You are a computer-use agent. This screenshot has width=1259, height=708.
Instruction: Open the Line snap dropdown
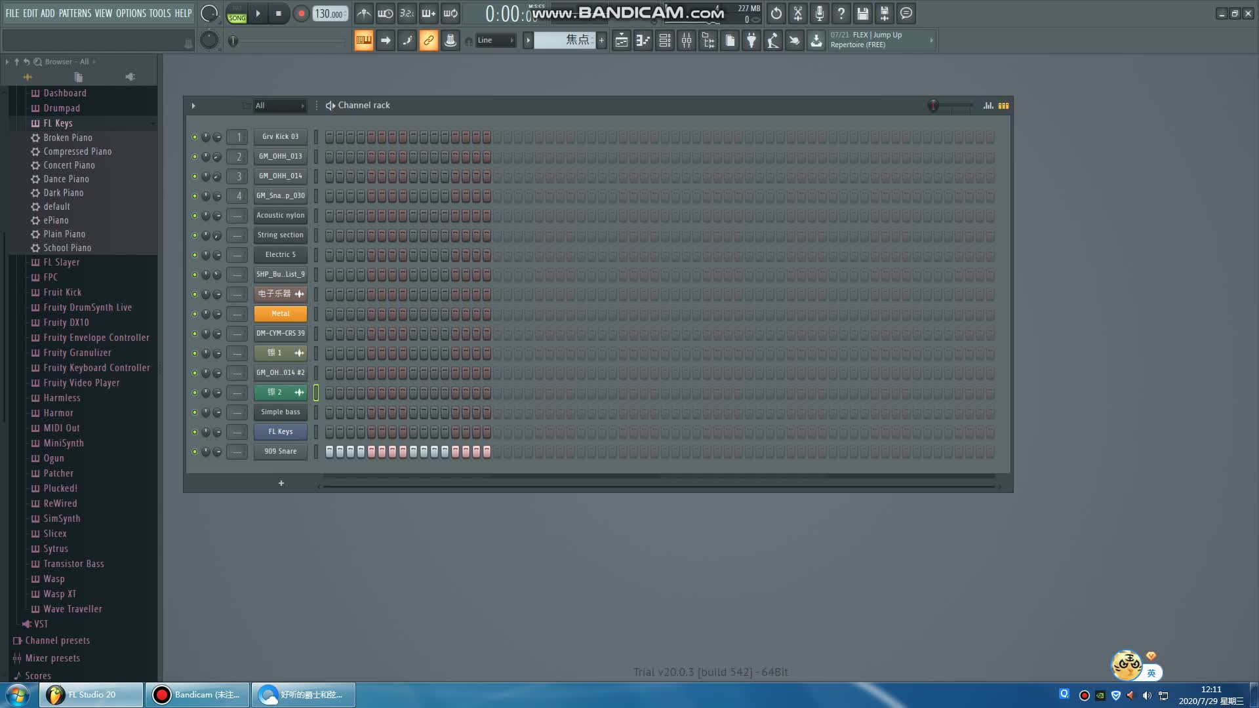point(496,41)
